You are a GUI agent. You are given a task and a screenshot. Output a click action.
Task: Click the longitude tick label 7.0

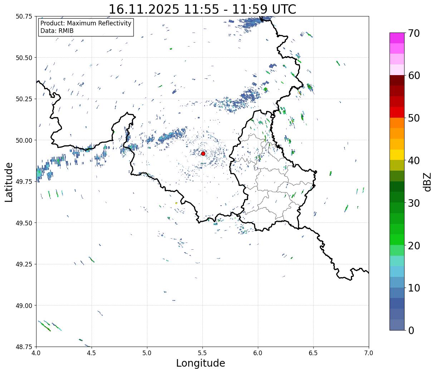coord(369,353)
